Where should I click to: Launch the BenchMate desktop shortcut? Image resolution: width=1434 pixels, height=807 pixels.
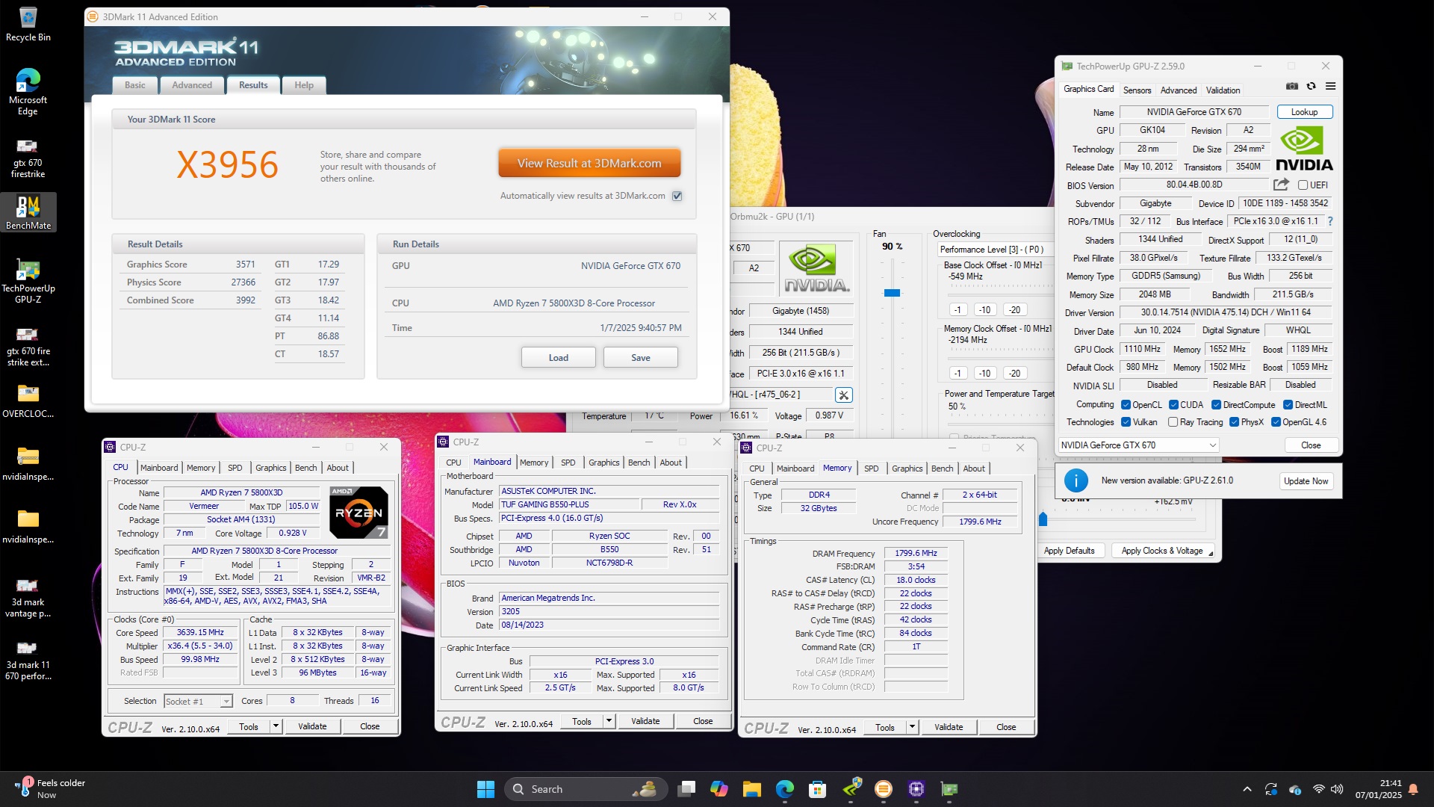(28, 213)
